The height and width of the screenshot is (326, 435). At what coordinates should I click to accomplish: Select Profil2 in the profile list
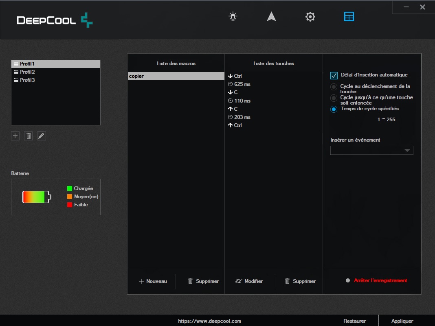click(x=28, y=72)
